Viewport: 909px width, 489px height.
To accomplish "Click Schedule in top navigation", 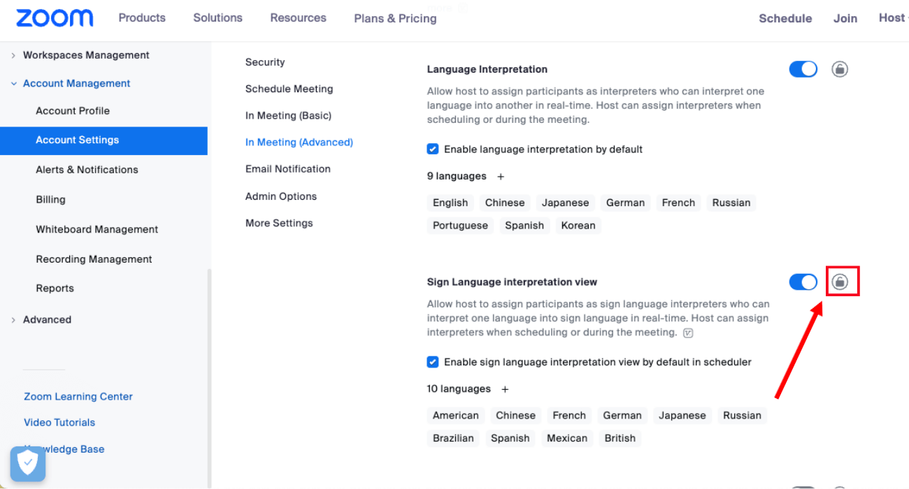I will (785, 18).
